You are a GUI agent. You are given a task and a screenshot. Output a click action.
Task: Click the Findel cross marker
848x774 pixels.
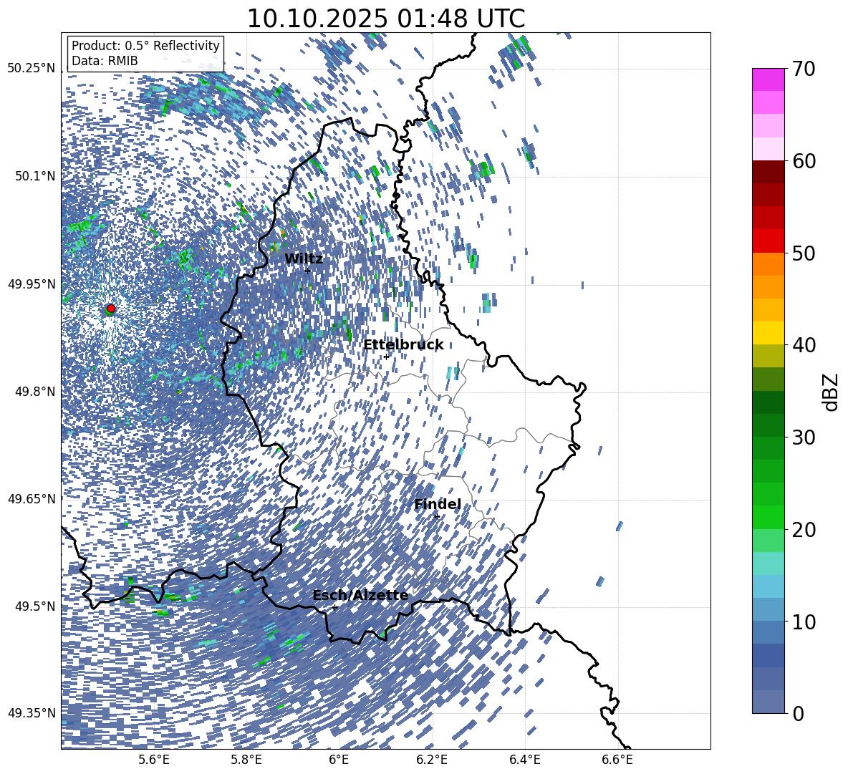437,517
